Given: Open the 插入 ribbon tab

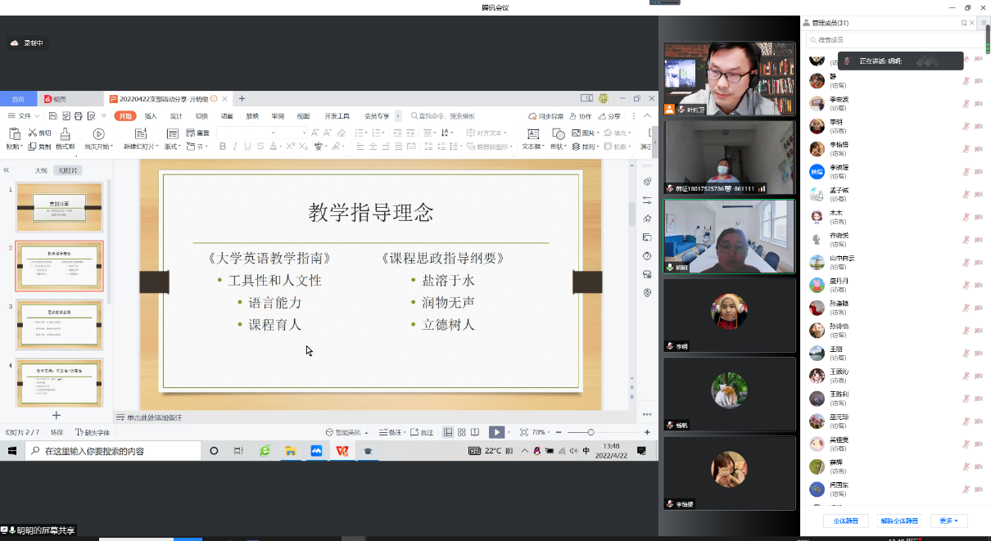Looking at the screenshot, I should (x=151, y=116).
